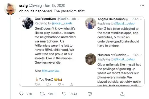Screen dimensions: 149x99
Task: Open the three-dot more menu on craig's tweet
Action: click(x=142, y=5)
